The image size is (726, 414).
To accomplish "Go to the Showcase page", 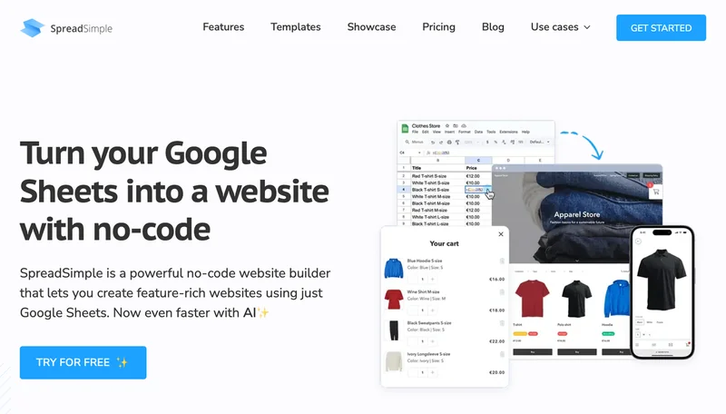I will pyautogui.click(x=371, y=27).
